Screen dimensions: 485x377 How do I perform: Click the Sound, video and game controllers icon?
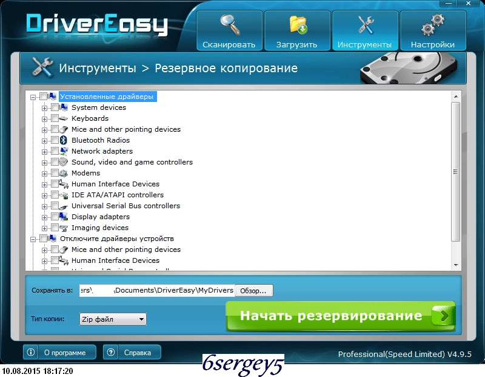(x=64, y=161)
